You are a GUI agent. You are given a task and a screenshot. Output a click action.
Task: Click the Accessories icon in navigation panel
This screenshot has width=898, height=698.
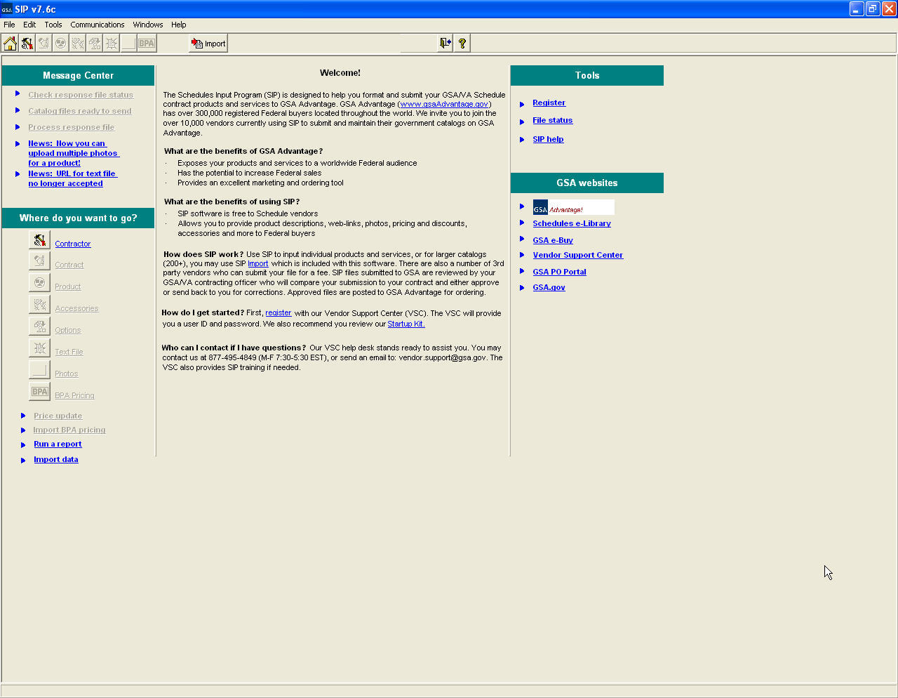point(39,305)
